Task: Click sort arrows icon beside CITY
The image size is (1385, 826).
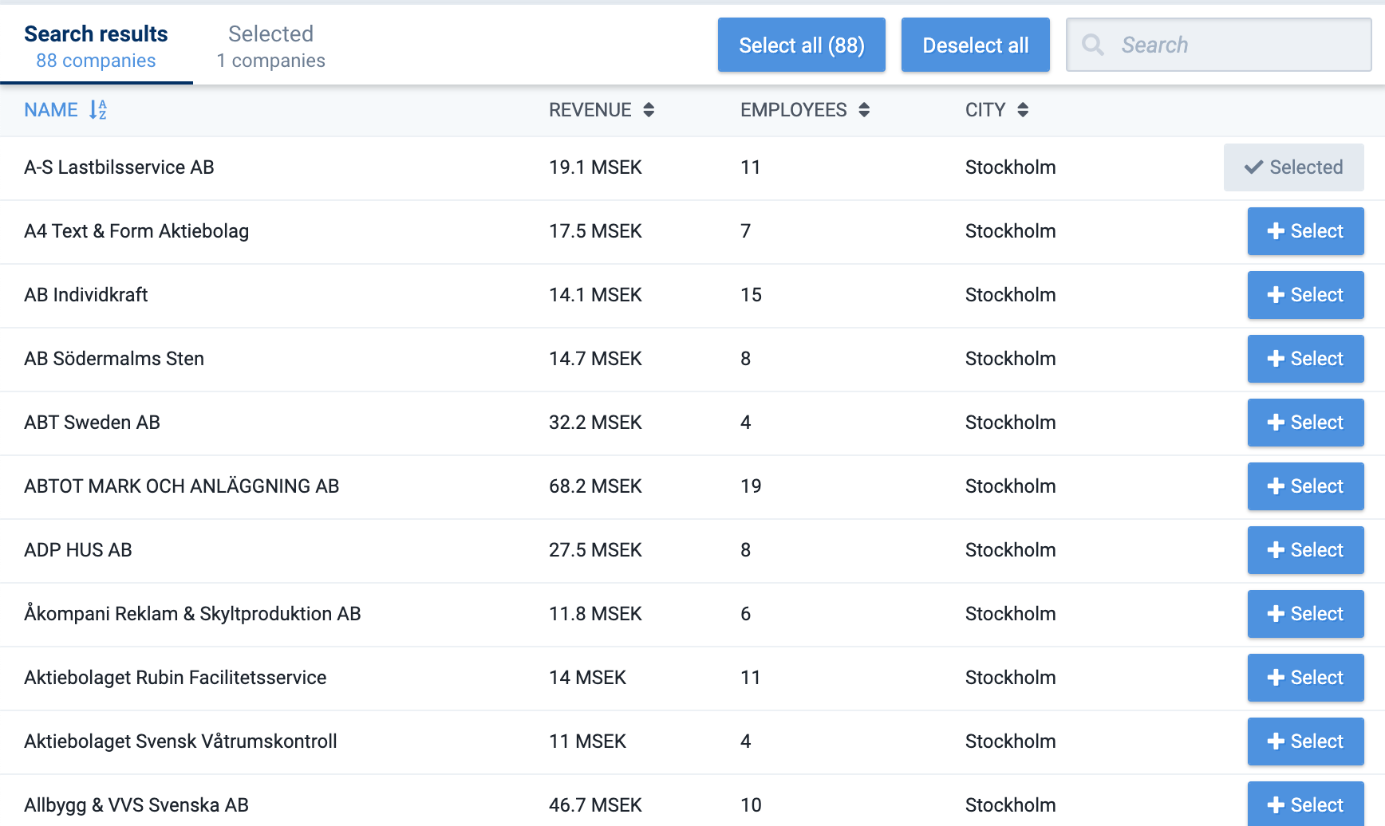Action: [1023, 110]
